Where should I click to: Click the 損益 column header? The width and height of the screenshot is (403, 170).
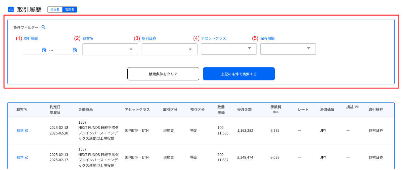click(x=352, y=107)
